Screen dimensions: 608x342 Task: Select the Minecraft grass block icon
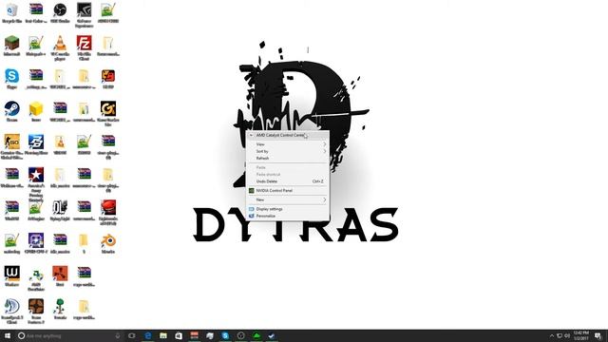(x=12, y=43)
